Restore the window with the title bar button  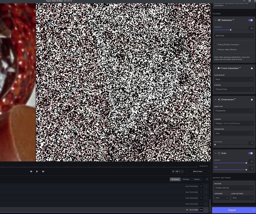point(249,1)
